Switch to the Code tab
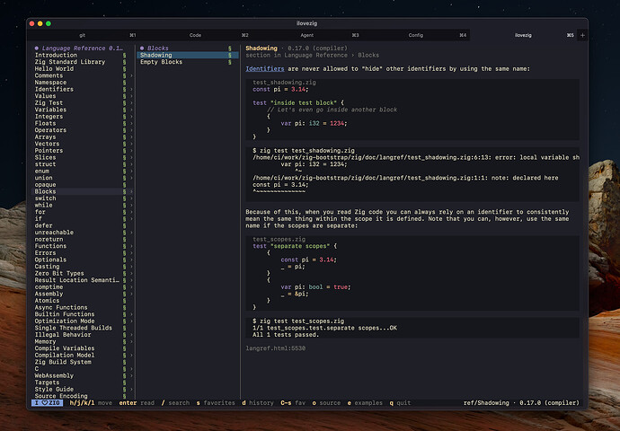The height and width of the screenshot is (431, 620). tap(195, 35)
